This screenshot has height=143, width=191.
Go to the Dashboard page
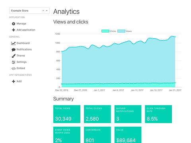tap(23, 43)
